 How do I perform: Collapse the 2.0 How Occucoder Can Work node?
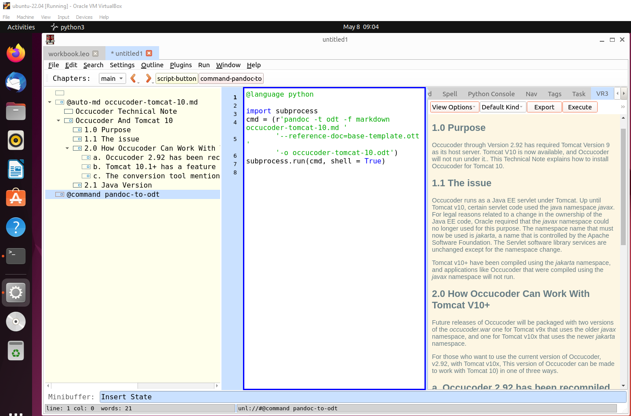[67, 148]
